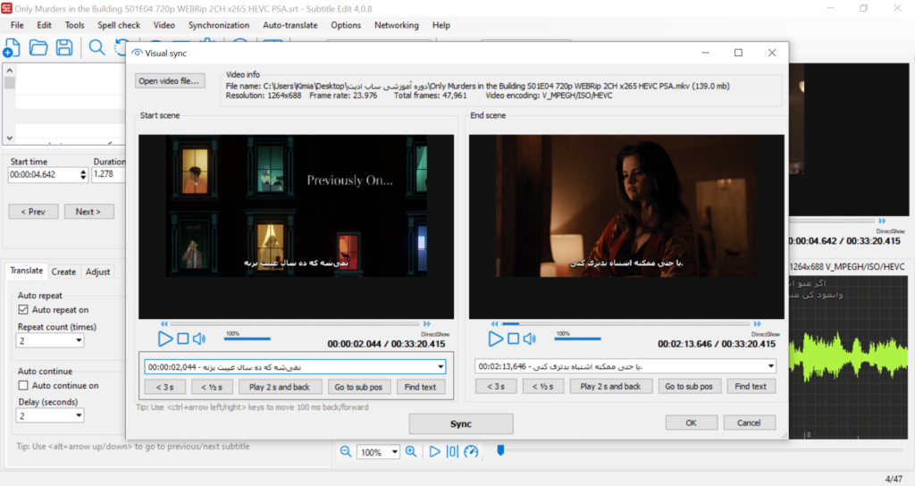Expand the End scene subtitle dropdown

pos(770,366)
